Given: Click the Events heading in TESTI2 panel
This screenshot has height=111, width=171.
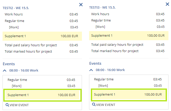Looking at the screenshot, I should pos(9,64).
